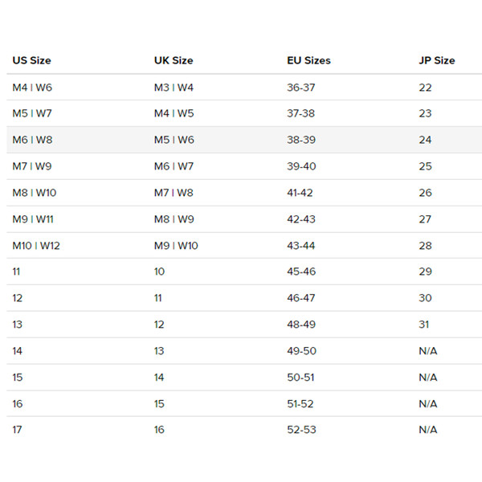Click UK size M9 | W10 cell
Viewport: 482px width, 482px height.
(x=176, y=246)
